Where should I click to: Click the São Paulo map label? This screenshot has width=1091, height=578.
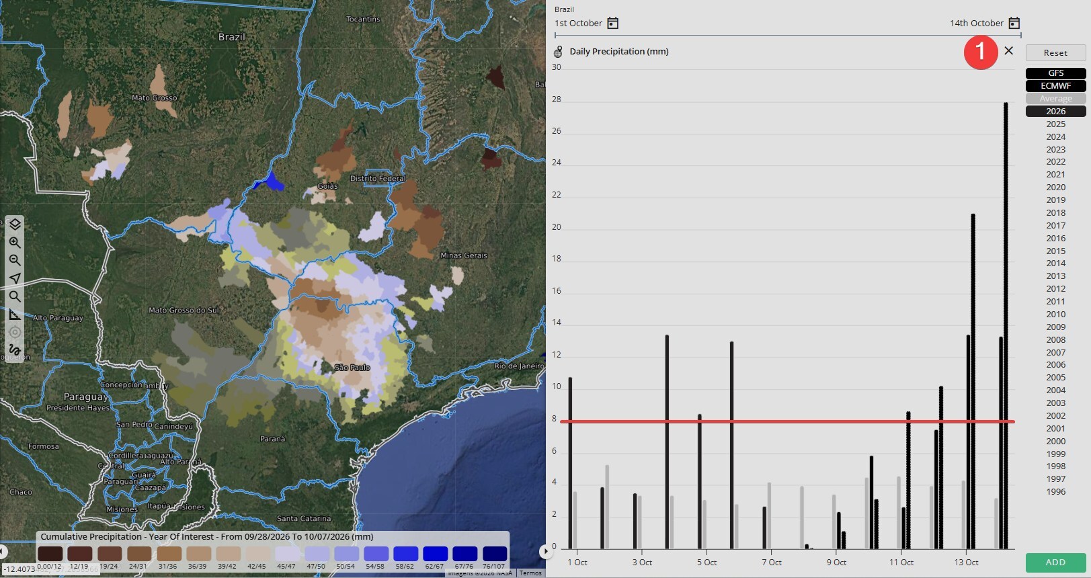(x=352, y=368)
